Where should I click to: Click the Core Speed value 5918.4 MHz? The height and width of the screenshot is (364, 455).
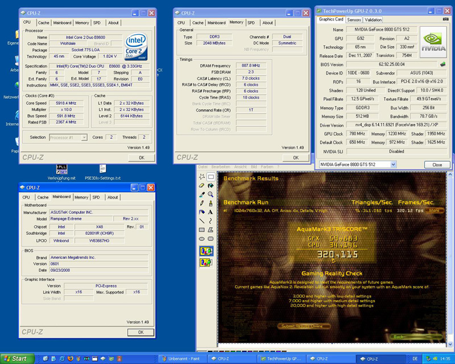66,103
